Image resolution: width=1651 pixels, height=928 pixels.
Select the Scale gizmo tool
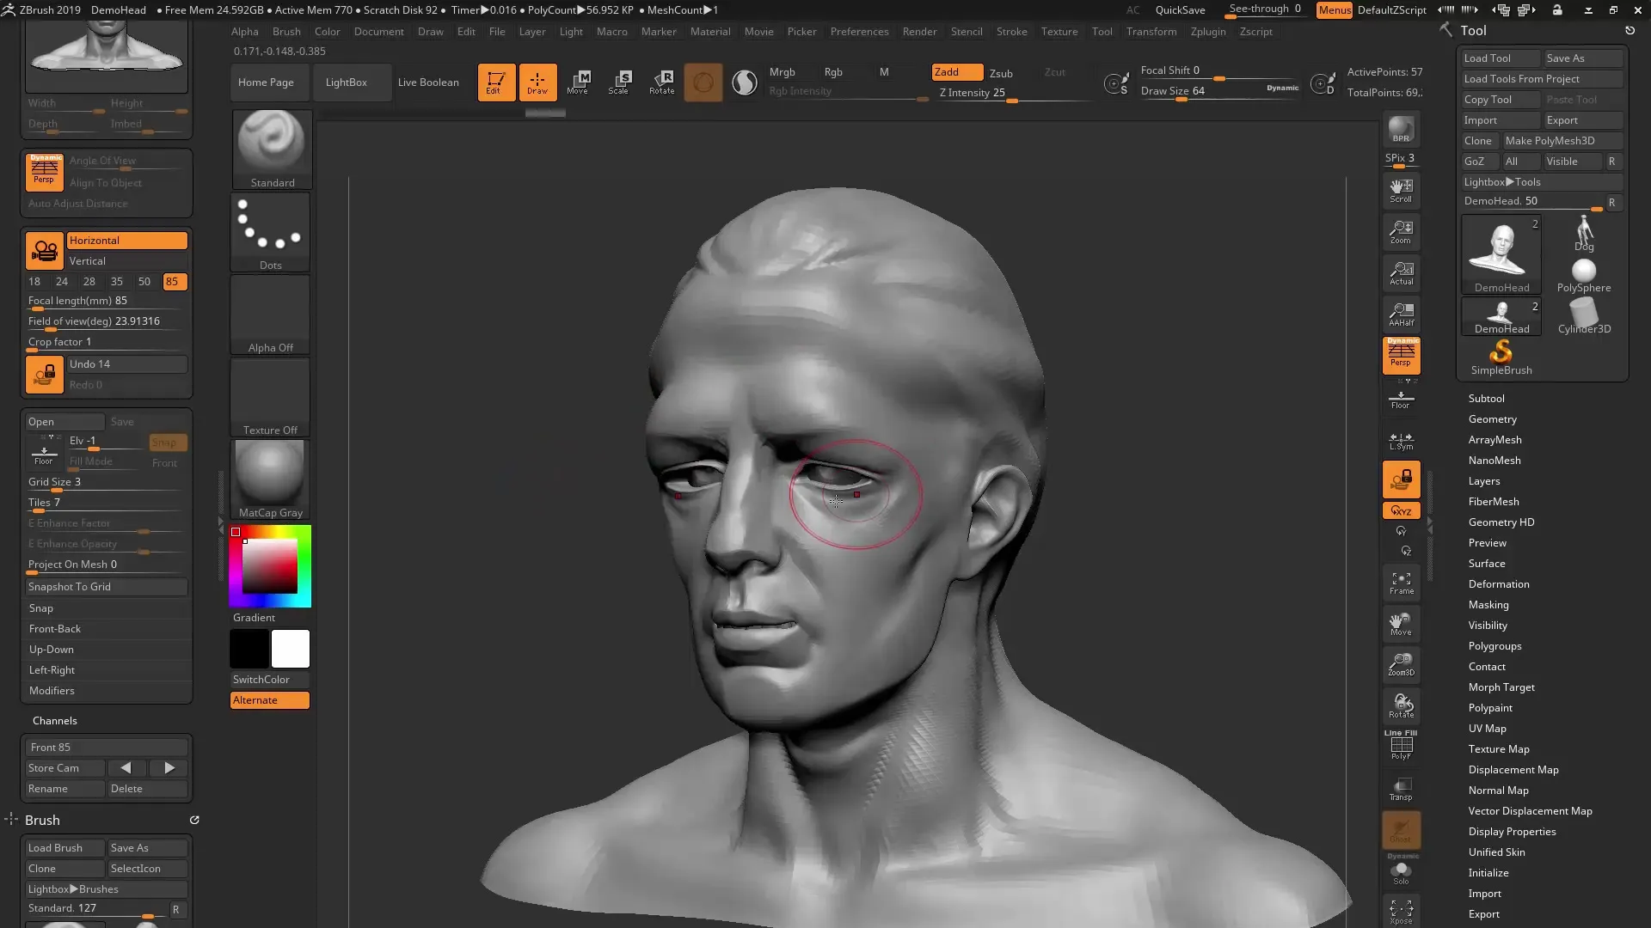click(x=619, y=82)
